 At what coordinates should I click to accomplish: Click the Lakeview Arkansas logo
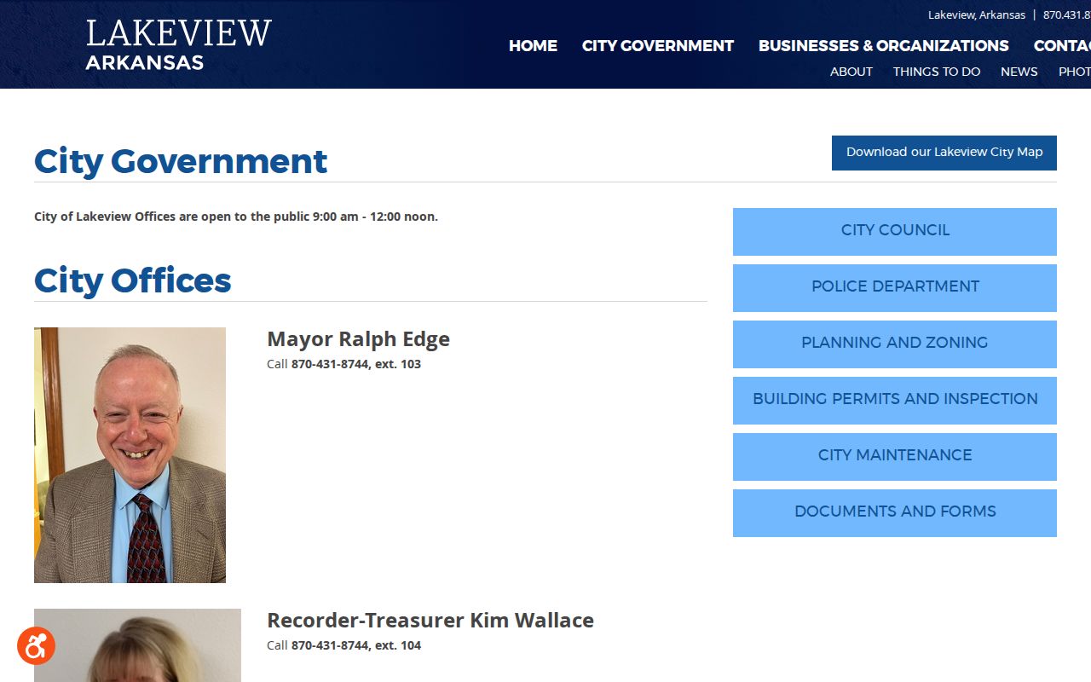[x=179, y=44]
